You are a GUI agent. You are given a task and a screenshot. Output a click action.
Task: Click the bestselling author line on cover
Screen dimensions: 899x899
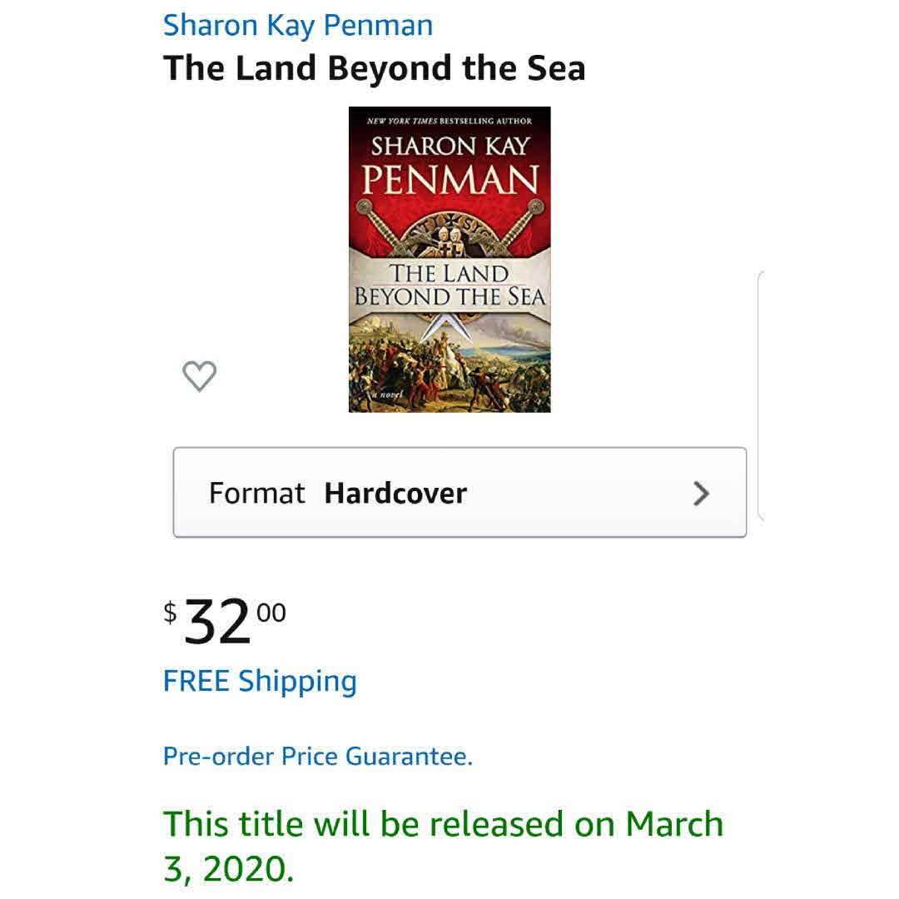point(449,121)
